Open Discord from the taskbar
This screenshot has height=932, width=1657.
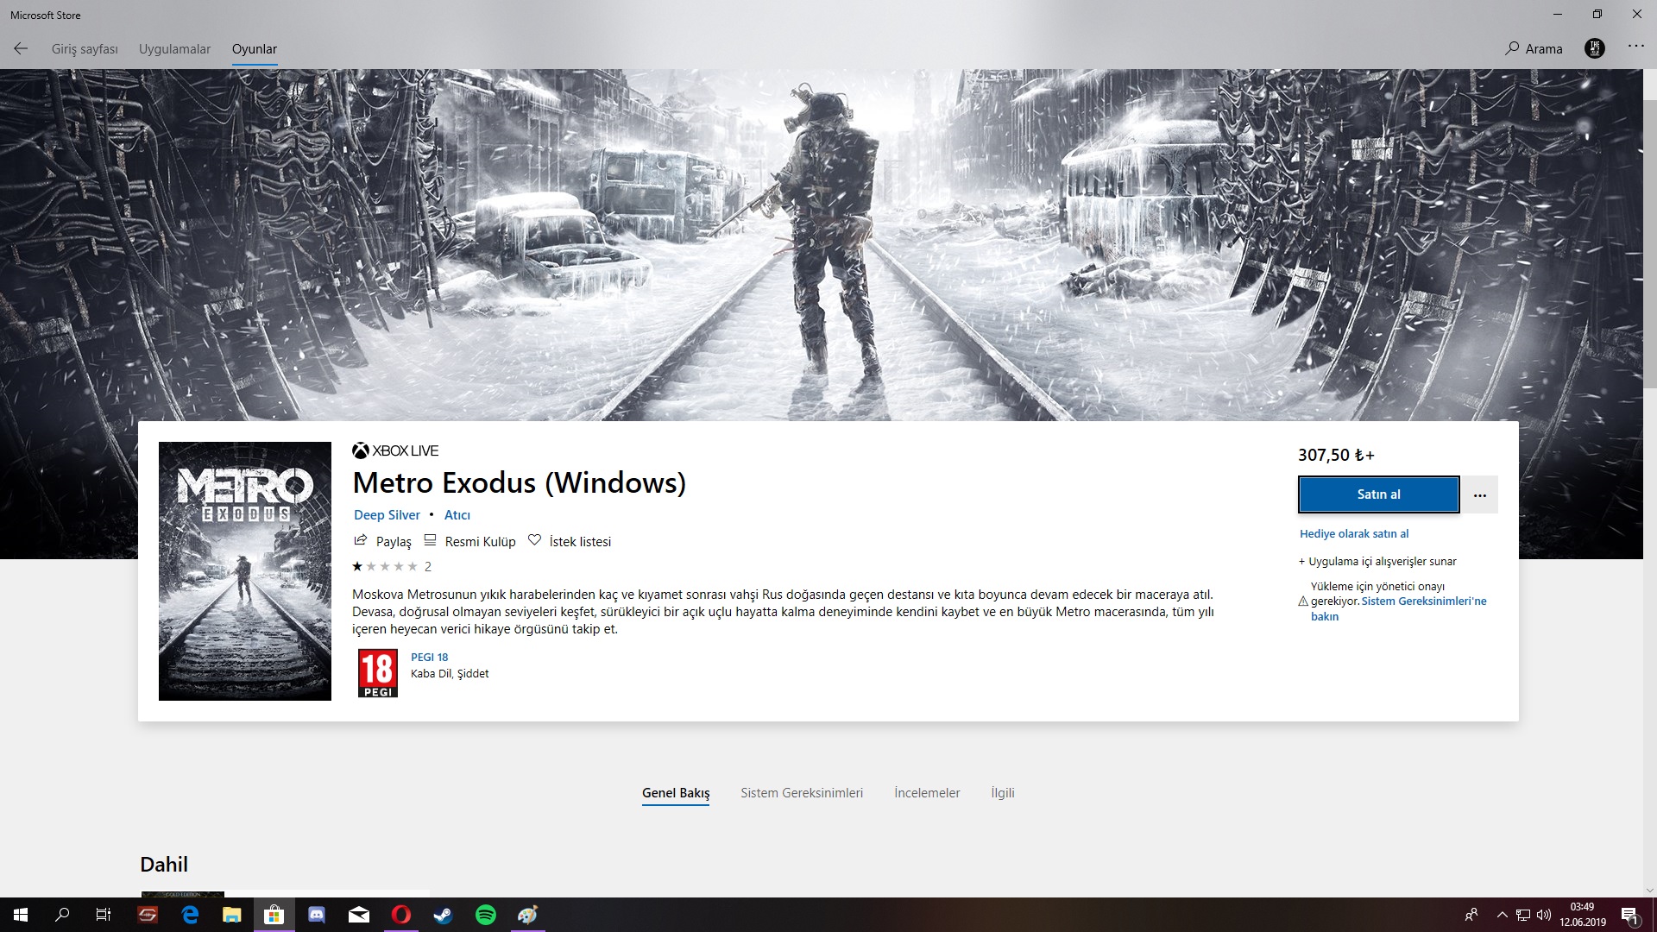(x=317, y=915)
